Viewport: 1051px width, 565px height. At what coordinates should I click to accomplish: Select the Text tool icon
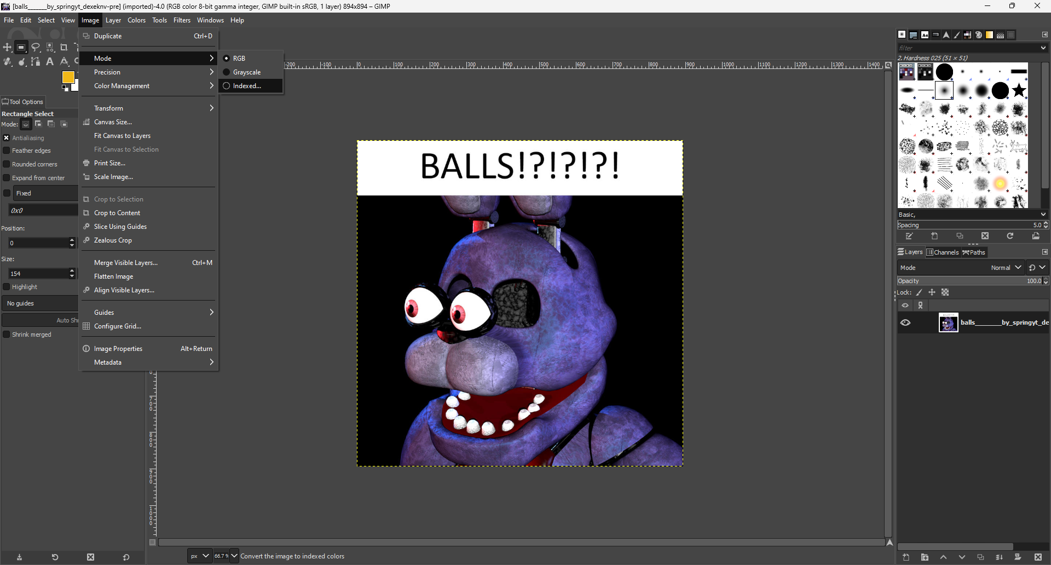[x=50, y=61]
